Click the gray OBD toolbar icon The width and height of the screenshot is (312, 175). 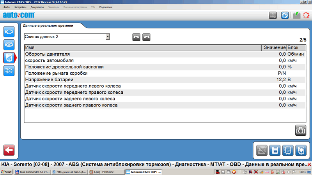273,15
